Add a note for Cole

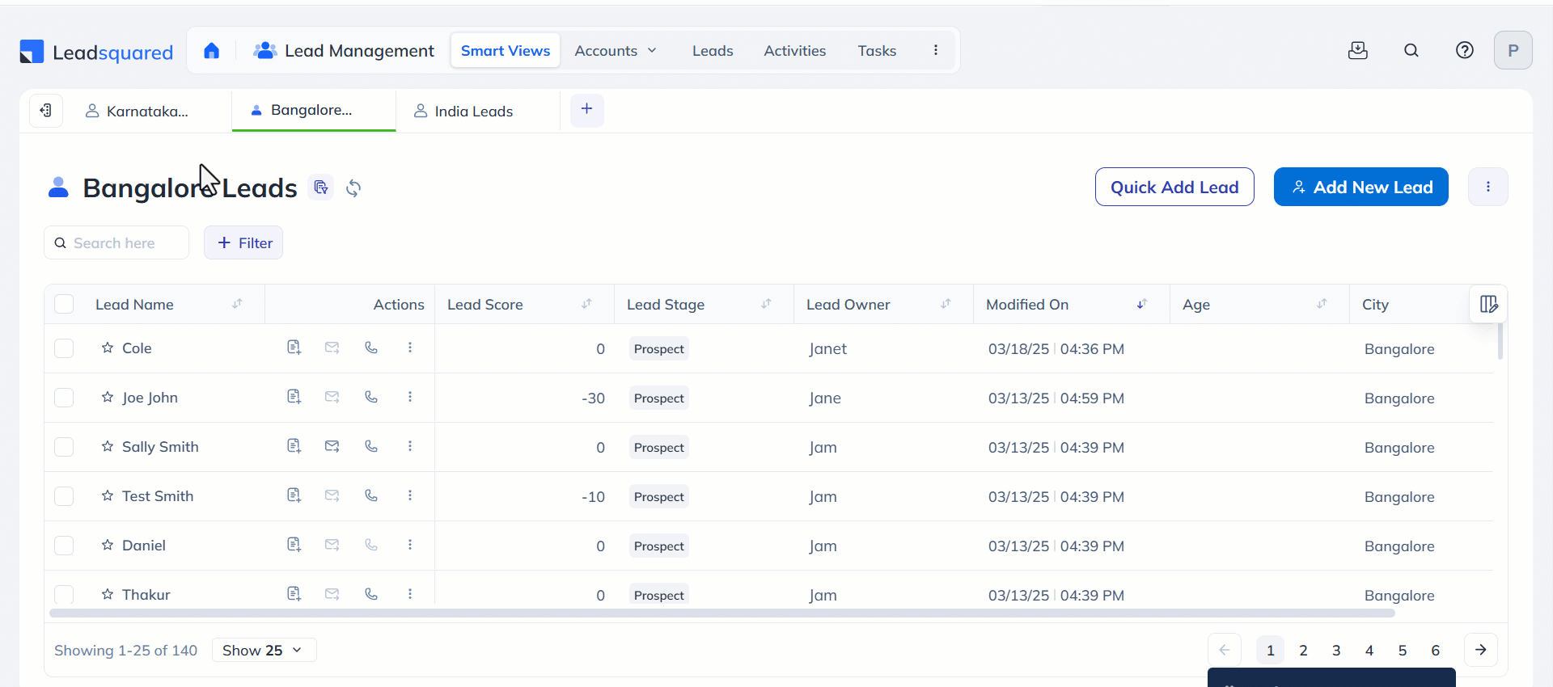[x=294, y=348]
